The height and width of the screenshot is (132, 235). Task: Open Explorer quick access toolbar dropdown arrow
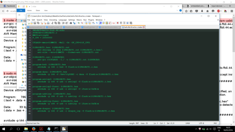(x=30, y=6)
